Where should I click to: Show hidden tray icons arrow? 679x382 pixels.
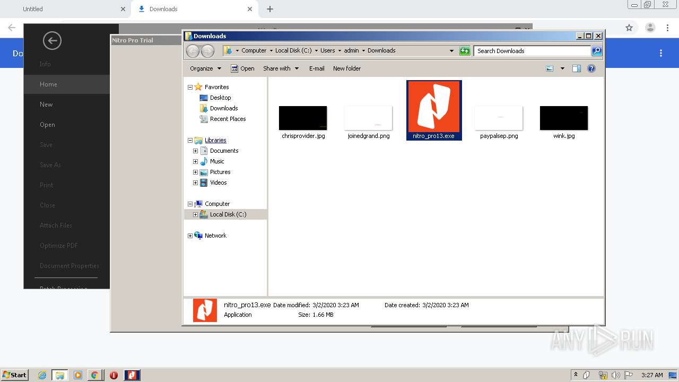[x=576, y=375]
